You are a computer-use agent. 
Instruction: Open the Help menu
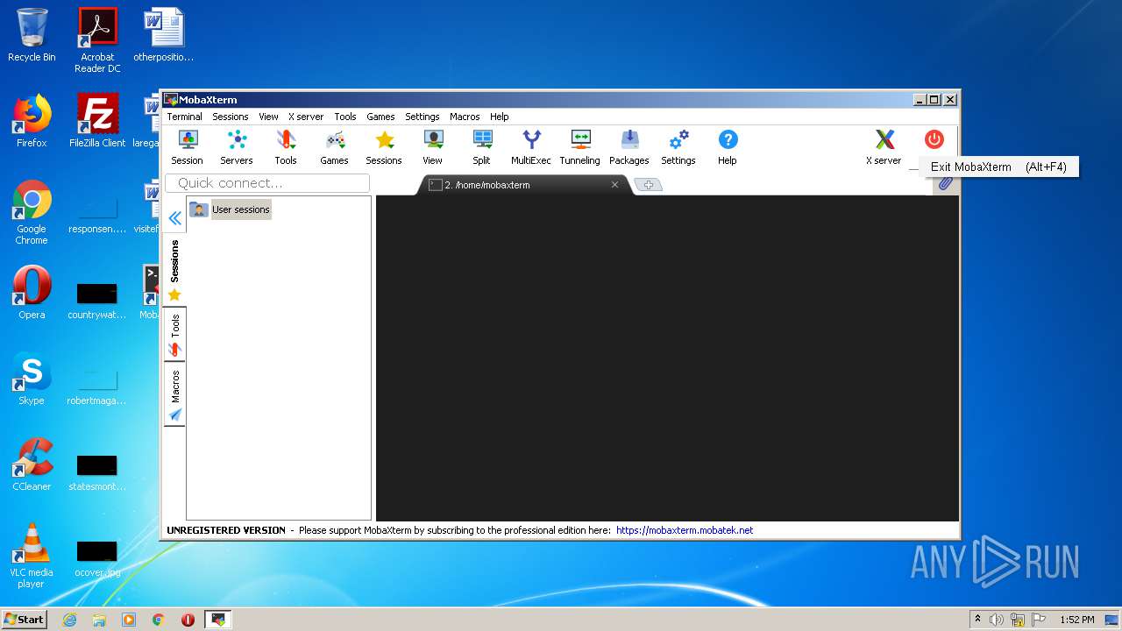(500, 117)
